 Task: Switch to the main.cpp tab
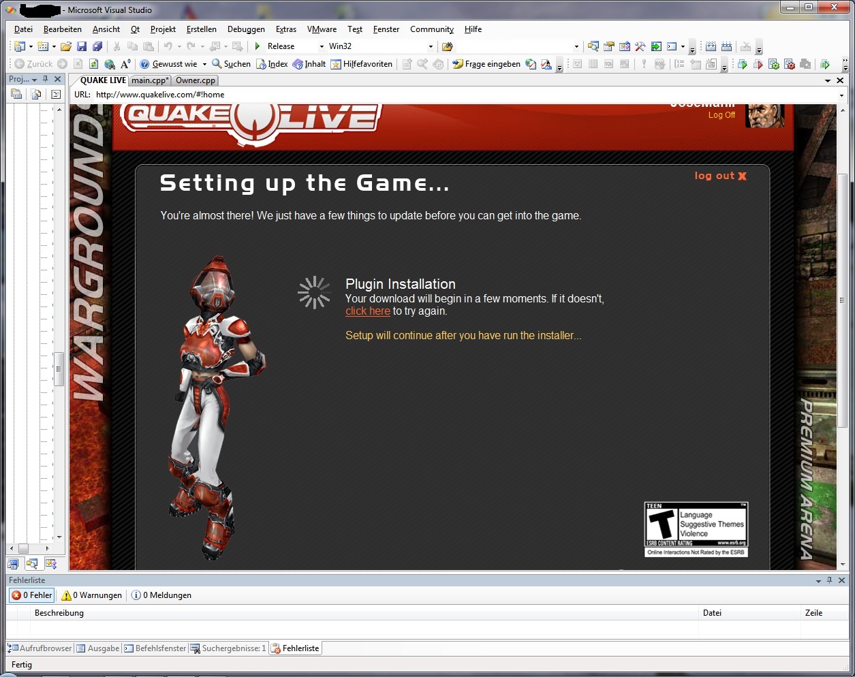150,80
